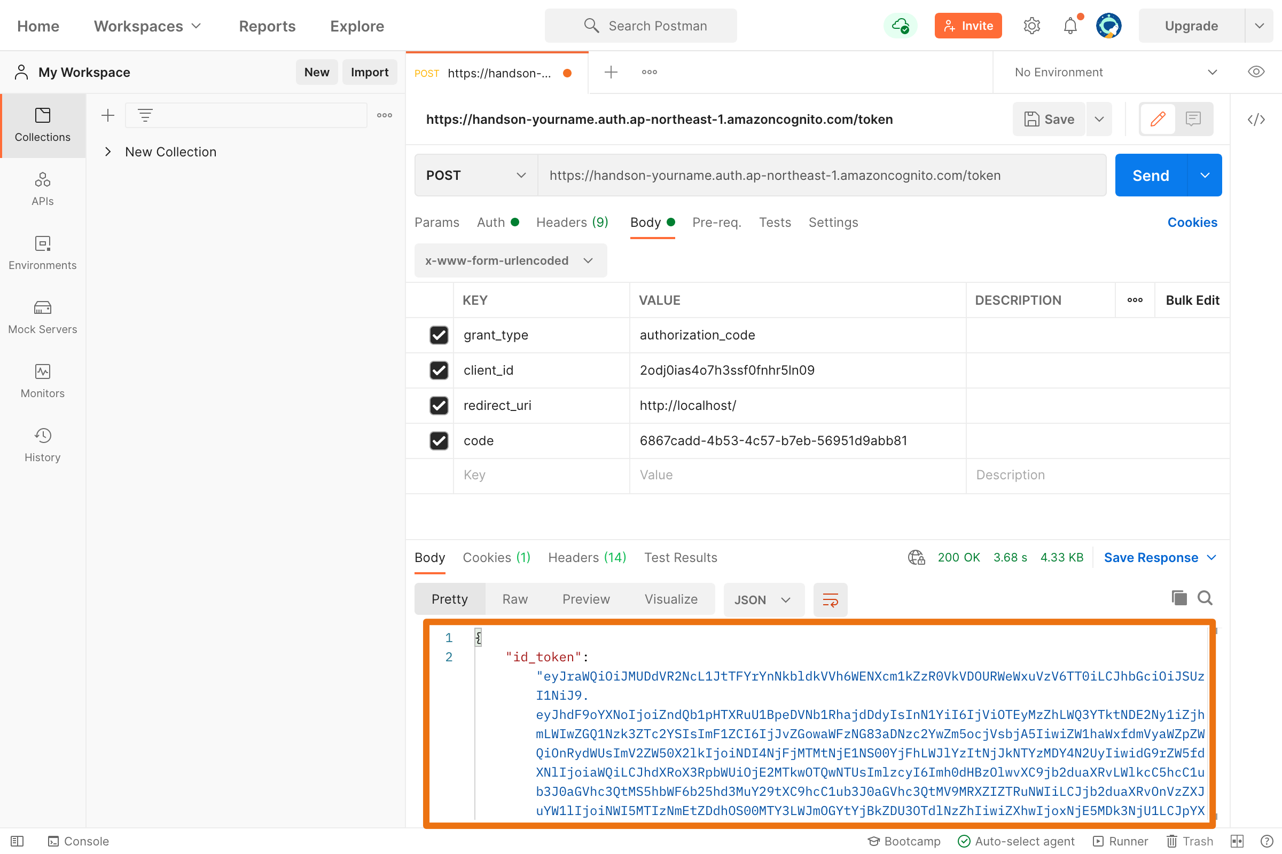This screenshot has height=854, width=1282.
Task: Expand the Workspaces dropdown
Action: (x=148, y=26)
